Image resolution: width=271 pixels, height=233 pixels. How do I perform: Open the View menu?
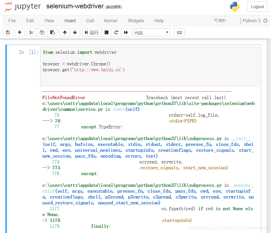click(x=49, y=21)
